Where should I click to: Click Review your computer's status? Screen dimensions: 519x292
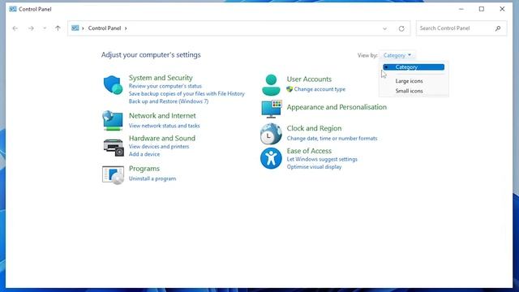click(165, 86)
